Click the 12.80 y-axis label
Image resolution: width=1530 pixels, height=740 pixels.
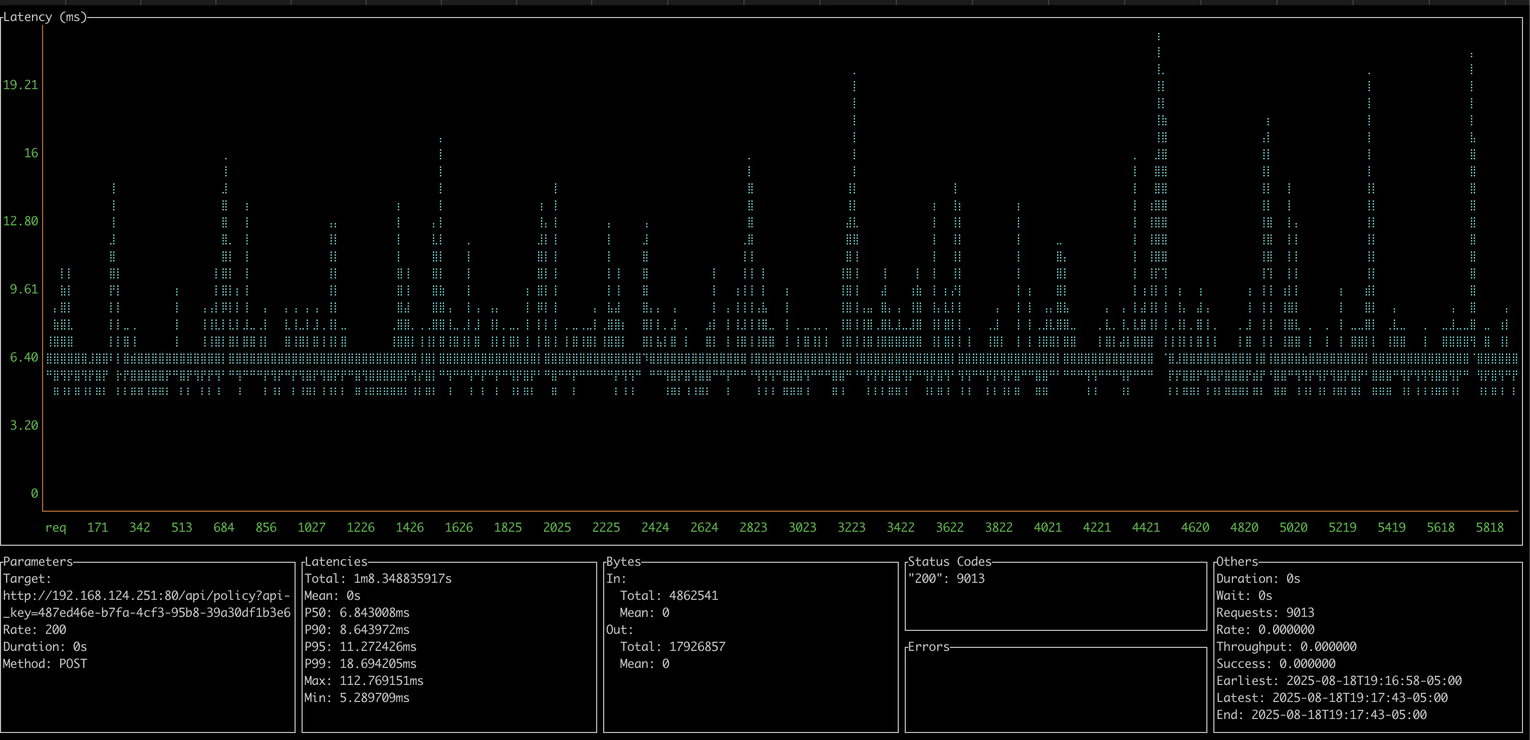[x=21, y=221]
